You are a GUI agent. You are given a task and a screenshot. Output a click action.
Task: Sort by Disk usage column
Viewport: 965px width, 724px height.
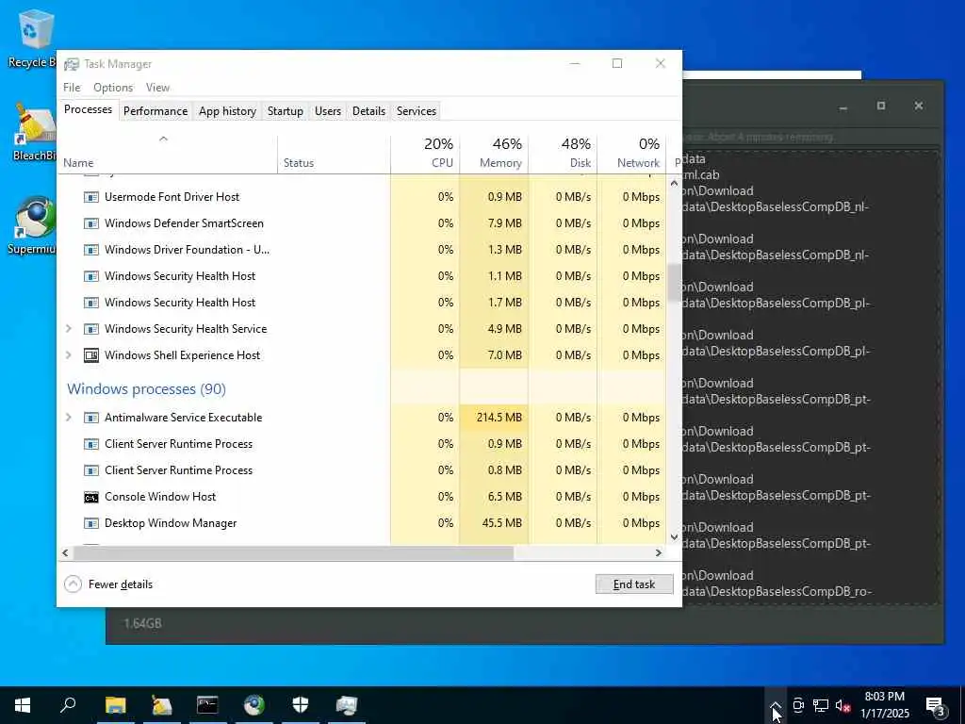point(564,154)
